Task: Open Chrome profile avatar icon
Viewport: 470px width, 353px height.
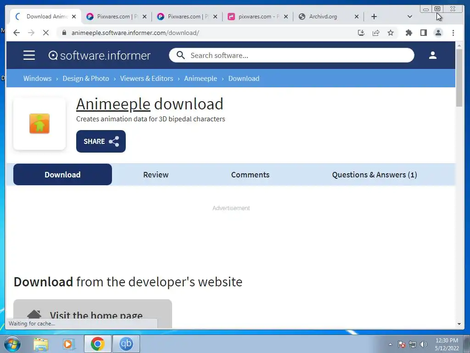Action: tap(438, 33)
